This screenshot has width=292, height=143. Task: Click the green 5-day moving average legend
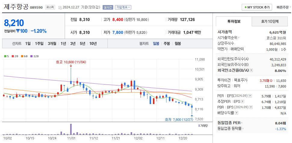tap(7, 56)
